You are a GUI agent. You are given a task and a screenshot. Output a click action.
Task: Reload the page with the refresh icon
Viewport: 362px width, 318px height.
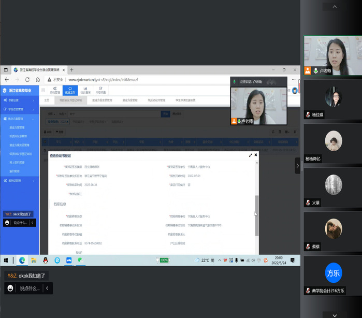pyautogui.click(x=27, y=79)
